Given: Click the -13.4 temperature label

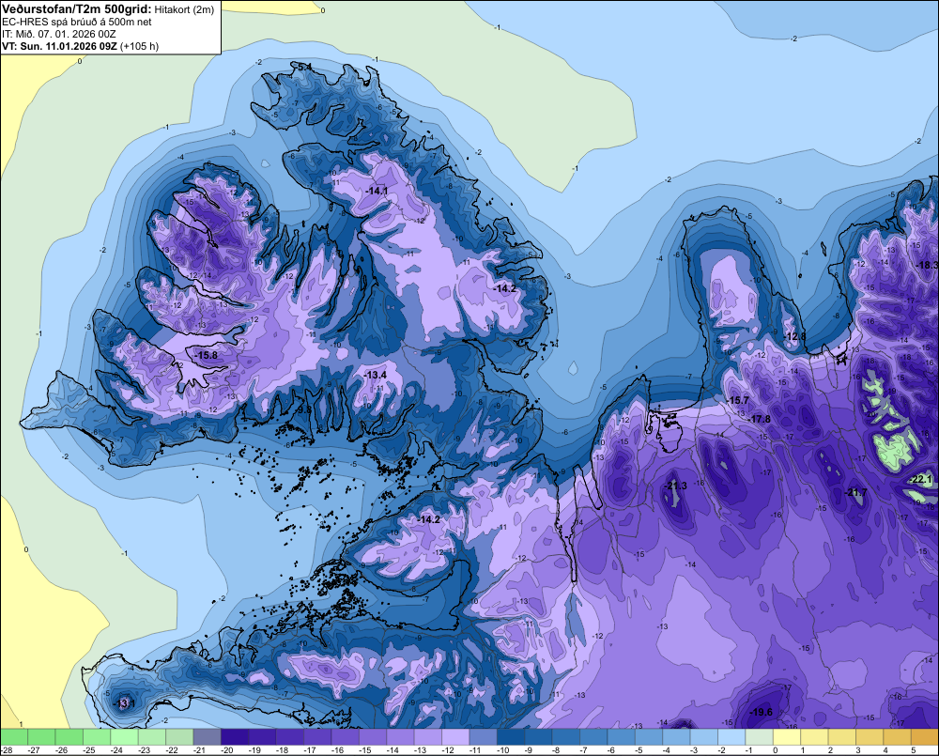Looking at the screenshot, I should coord(376,375).
